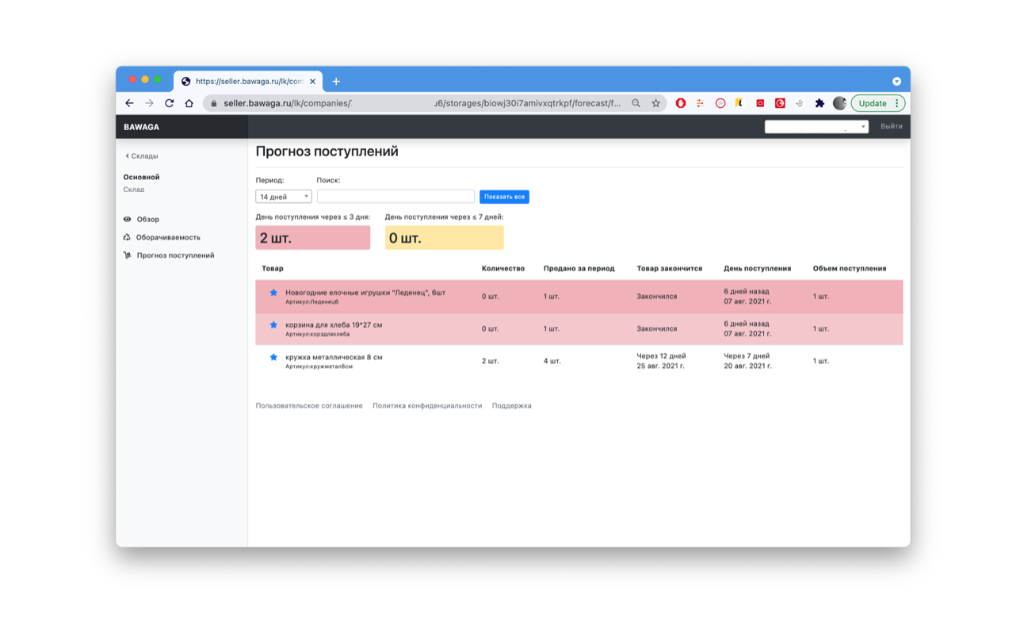The height and width of the screenshot is (633, 1024).
Task: Close the seller.bawaga.ru tab
Action: [x=312, y=81]
